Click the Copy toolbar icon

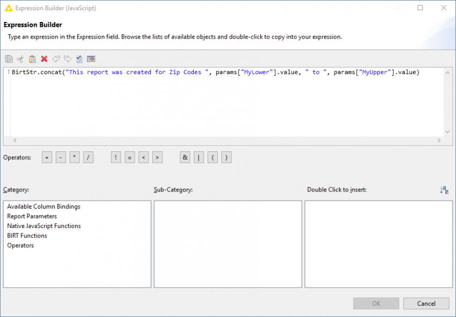tap(9, 59)
